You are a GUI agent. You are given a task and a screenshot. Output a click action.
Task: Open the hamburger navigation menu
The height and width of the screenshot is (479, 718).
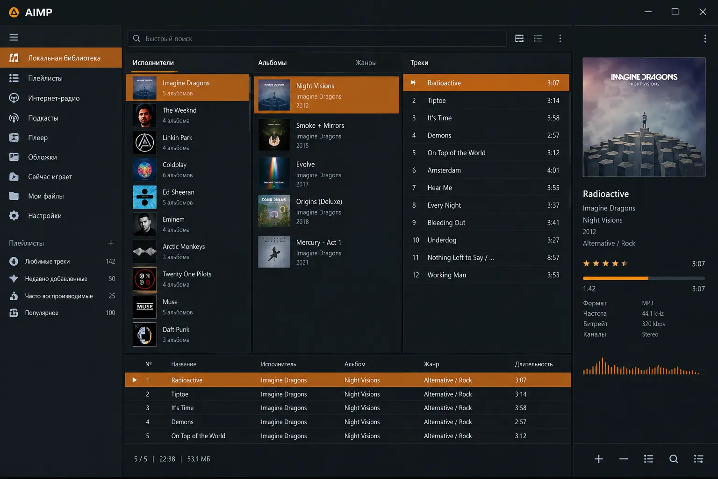[14, 37]
